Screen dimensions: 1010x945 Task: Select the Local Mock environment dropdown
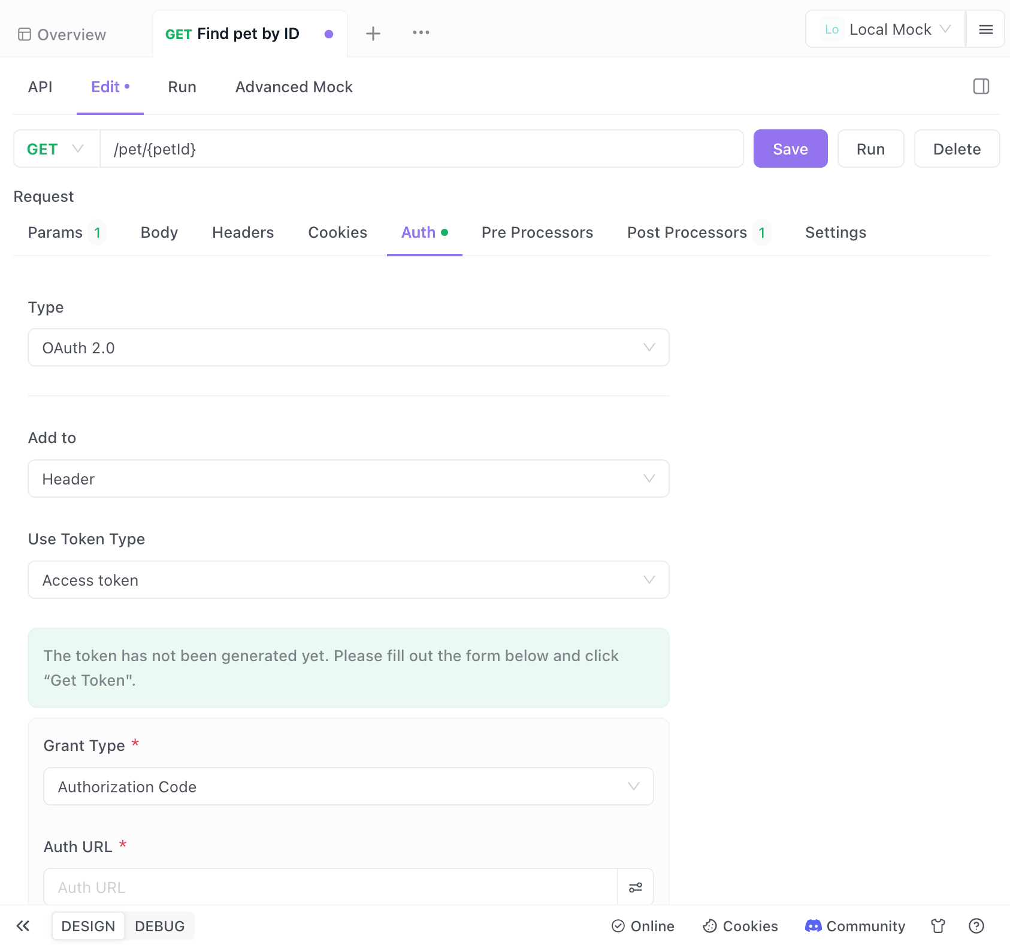tap(886, 29)
